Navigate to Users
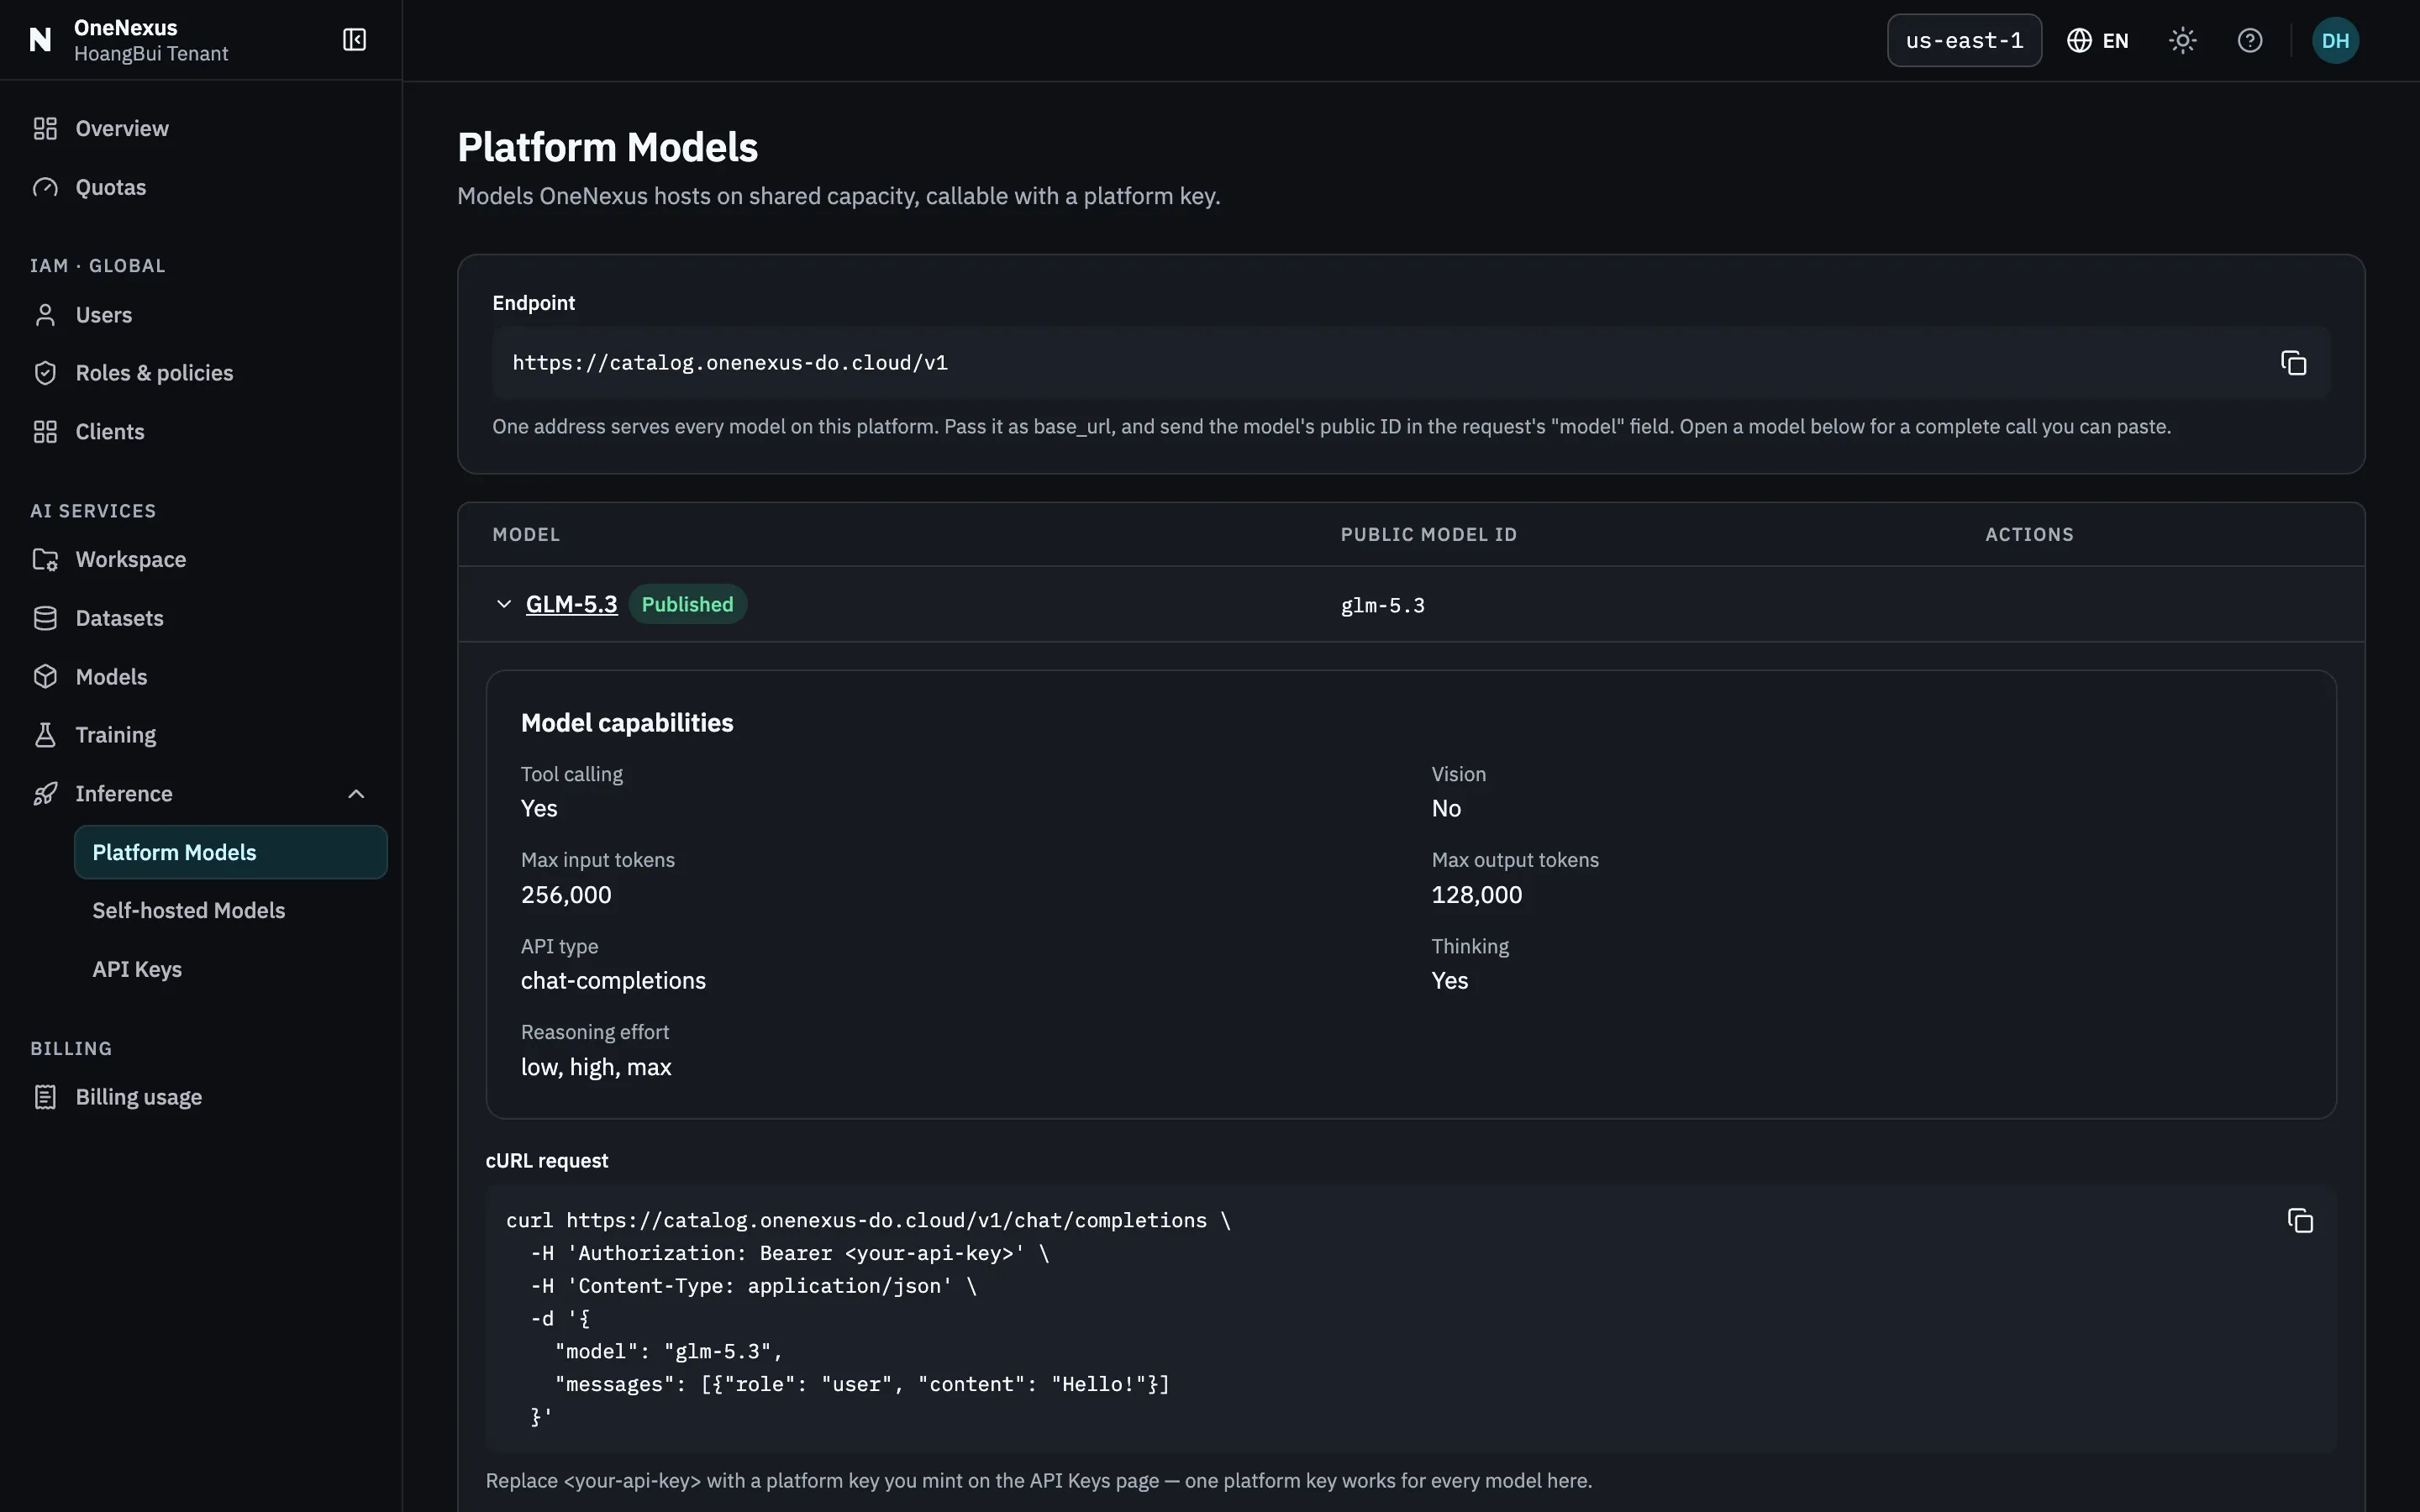Screen dimensions: 2420x1512 click(104, 315)
